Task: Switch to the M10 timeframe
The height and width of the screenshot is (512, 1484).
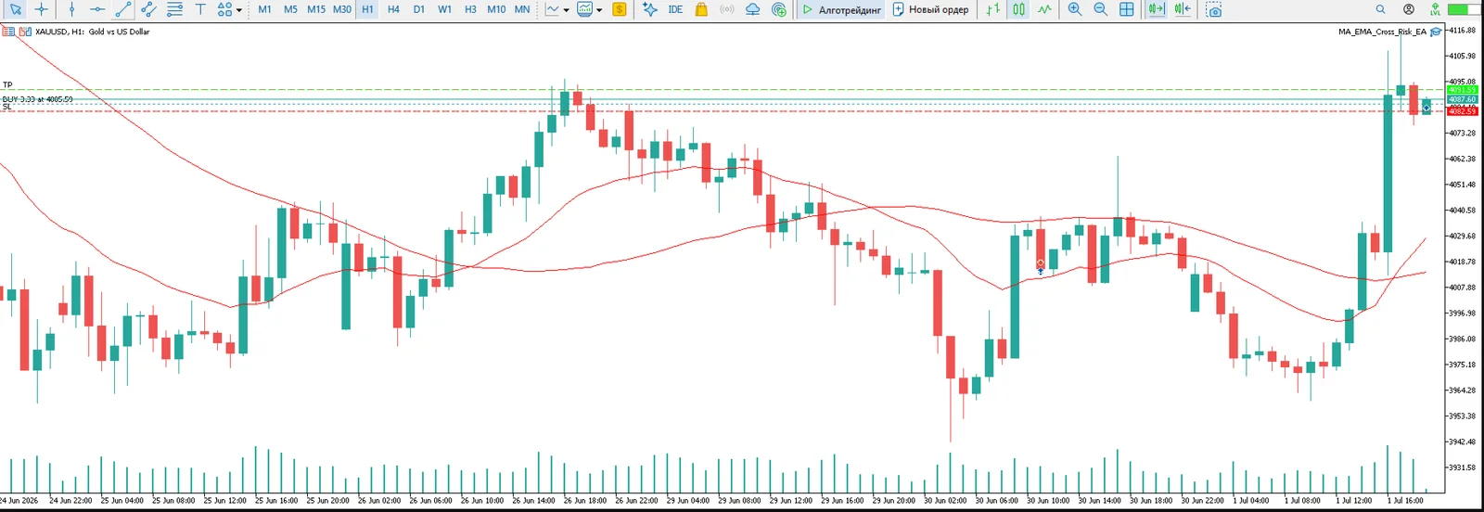Action: [496, 9]
